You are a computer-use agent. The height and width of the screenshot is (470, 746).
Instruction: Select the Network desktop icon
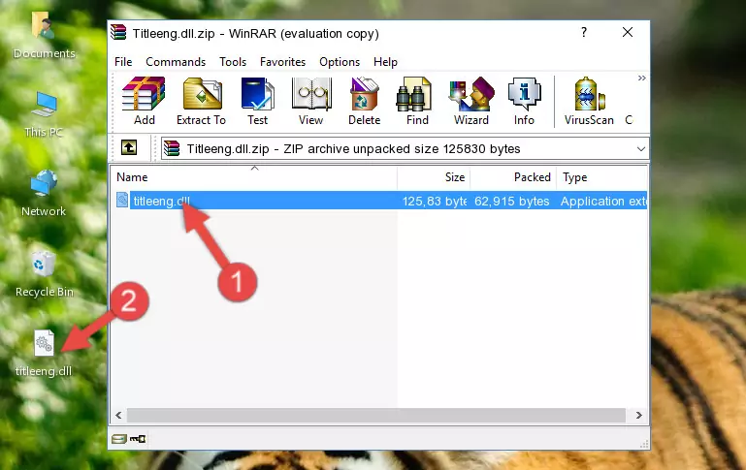click(x=44, y=193)
